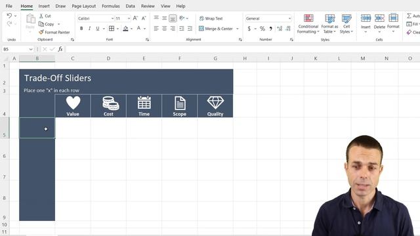Apply accounting dollar number format

pyautogui.click(x=249, y=28)
